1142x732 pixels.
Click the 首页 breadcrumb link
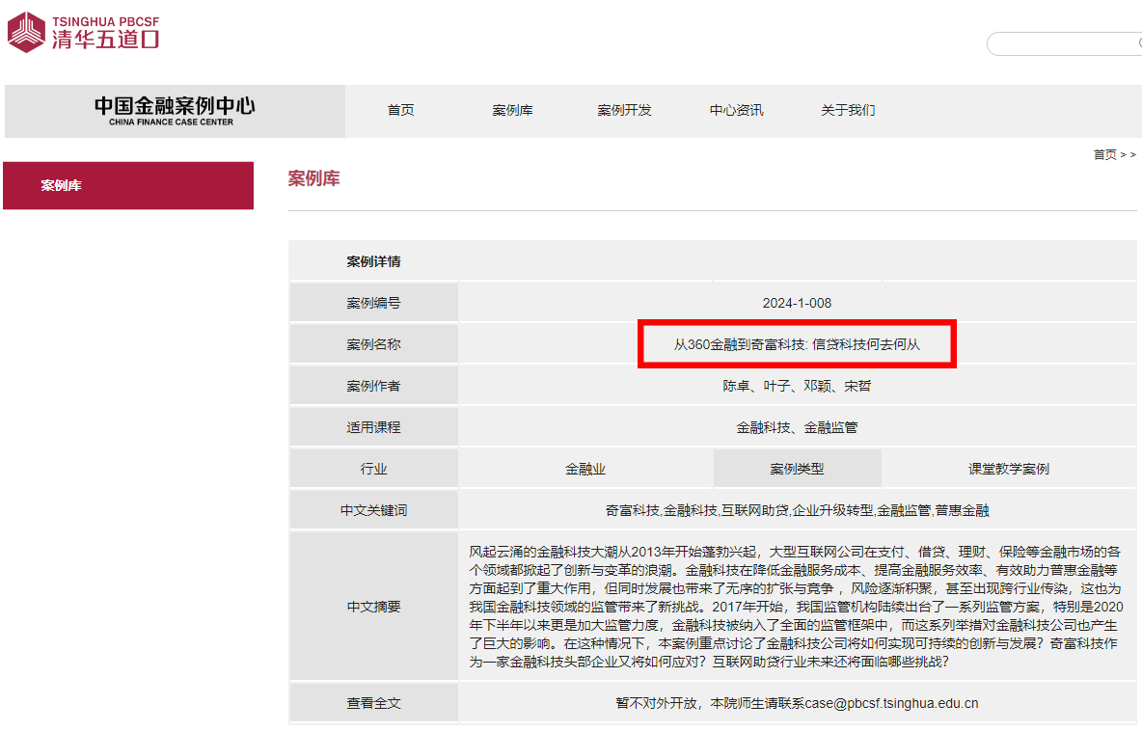click(1104, 154)
